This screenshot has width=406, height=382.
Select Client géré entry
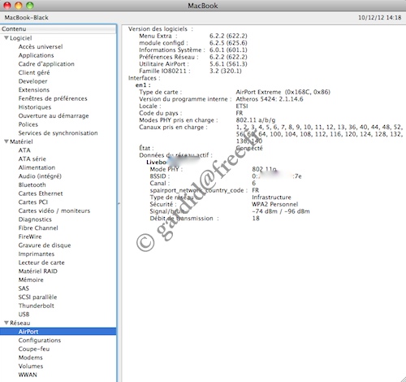click(x=34, y=72)
